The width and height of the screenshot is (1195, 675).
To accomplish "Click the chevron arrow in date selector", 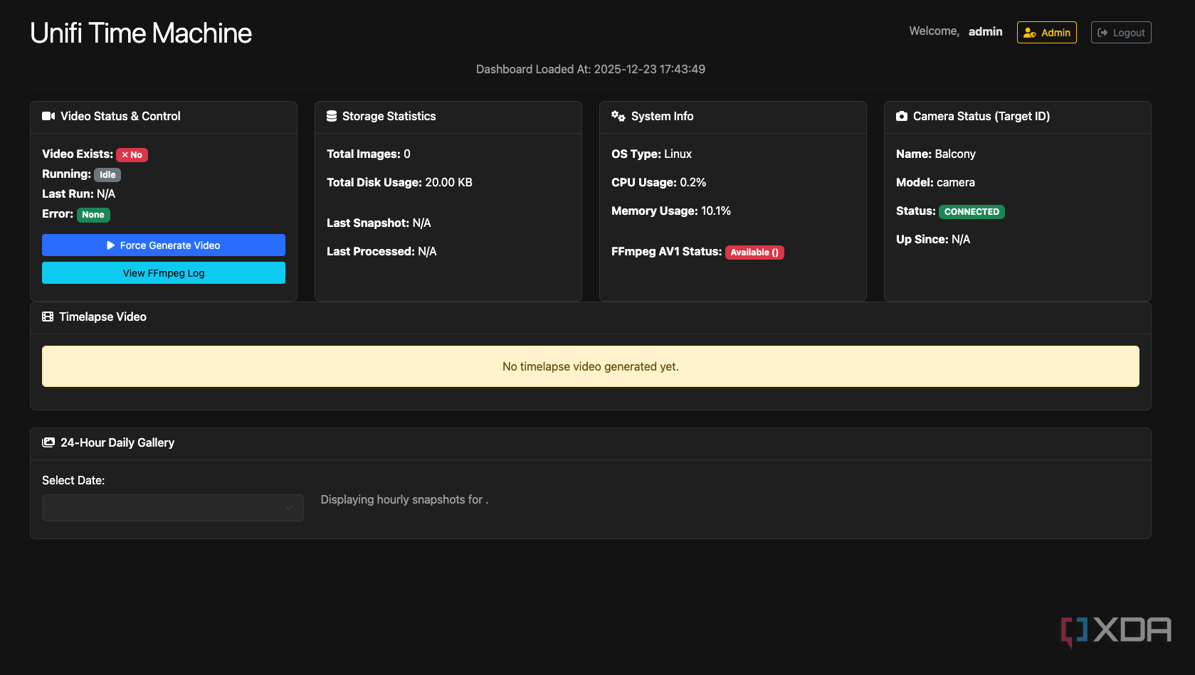I will tap(288, 508).
